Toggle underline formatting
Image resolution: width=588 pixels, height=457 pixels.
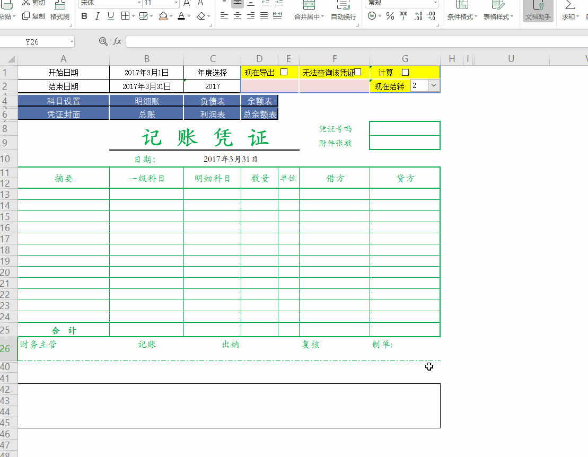click(x=111, y=16)
